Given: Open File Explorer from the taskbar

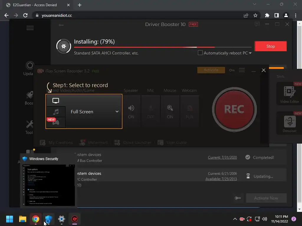Looking at the screenshot, I should point(22,219).
